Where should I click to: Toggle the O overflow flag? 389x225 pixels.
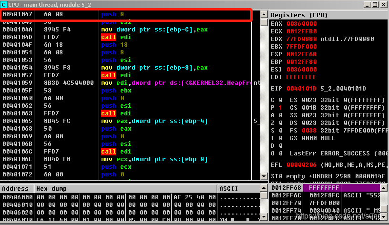coord(280,153)
